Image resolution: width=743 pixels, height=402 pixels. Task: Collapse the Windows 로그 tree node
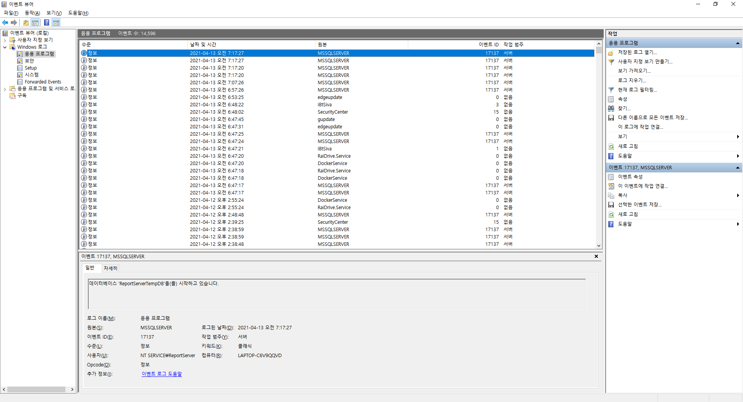click(x=5, y=47)
